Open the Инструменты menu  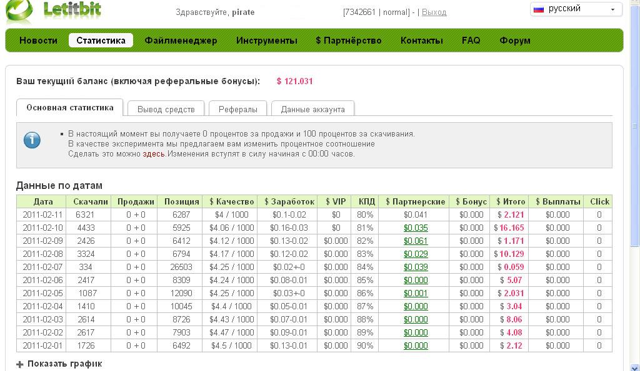(x=266, y=41)
